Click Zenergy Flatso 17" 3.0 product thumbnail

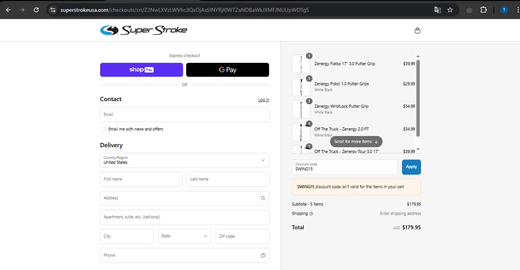(301, 64)
